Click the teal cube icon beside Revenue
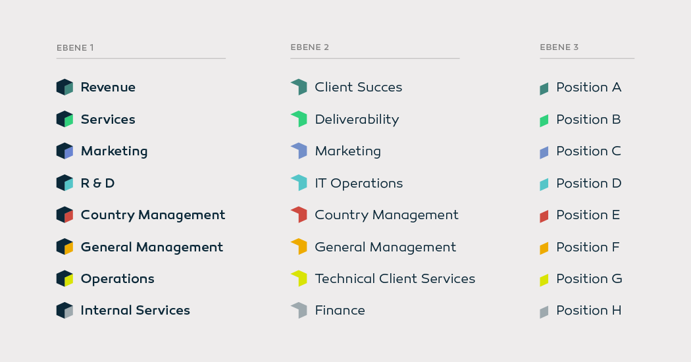The image size is (691, 362). click(x=64, y=87)
